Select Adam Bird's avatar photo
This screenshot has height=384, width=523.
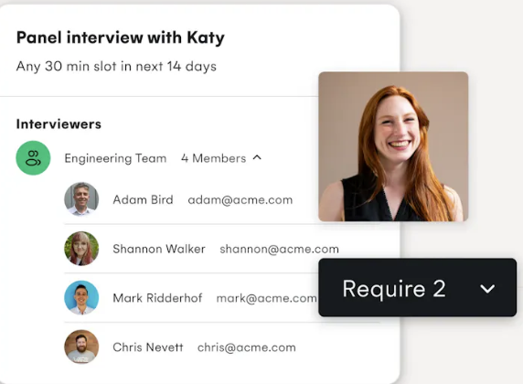(81, 199)
